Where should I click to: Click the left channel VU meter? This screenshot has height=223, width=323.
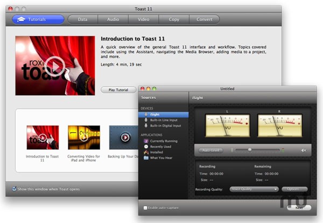[x=227, y=126]
